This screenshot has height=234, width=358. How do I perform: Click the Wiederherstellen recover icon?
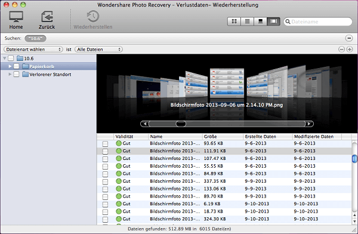click(93, 17)
